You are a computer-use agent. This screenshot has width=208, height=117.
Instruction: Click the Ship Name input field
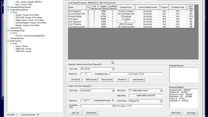[146, 96]
